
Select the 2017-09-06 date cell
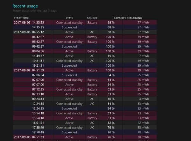pos(22,32)
